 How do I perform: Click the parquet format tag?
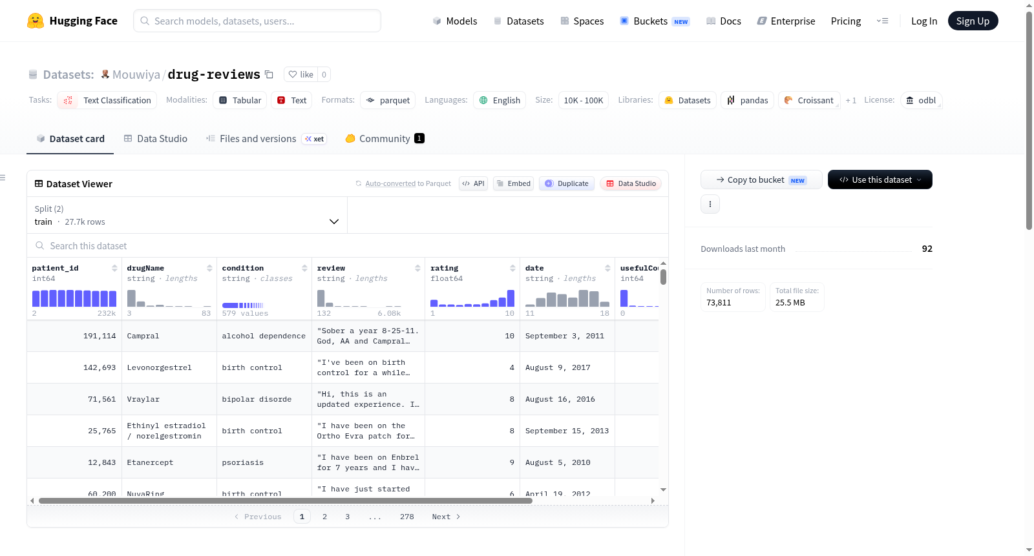click(x=388, y=100)
